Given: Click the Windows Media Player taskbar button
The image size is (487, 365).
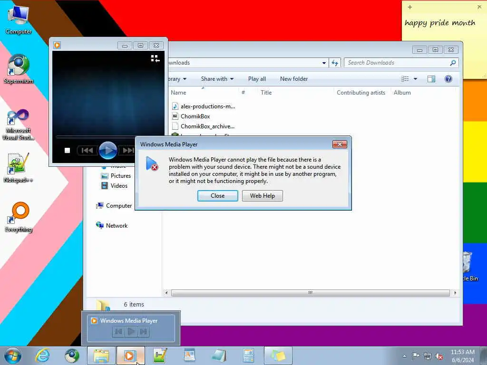Looking at the screenshot, I should (130, 355).
